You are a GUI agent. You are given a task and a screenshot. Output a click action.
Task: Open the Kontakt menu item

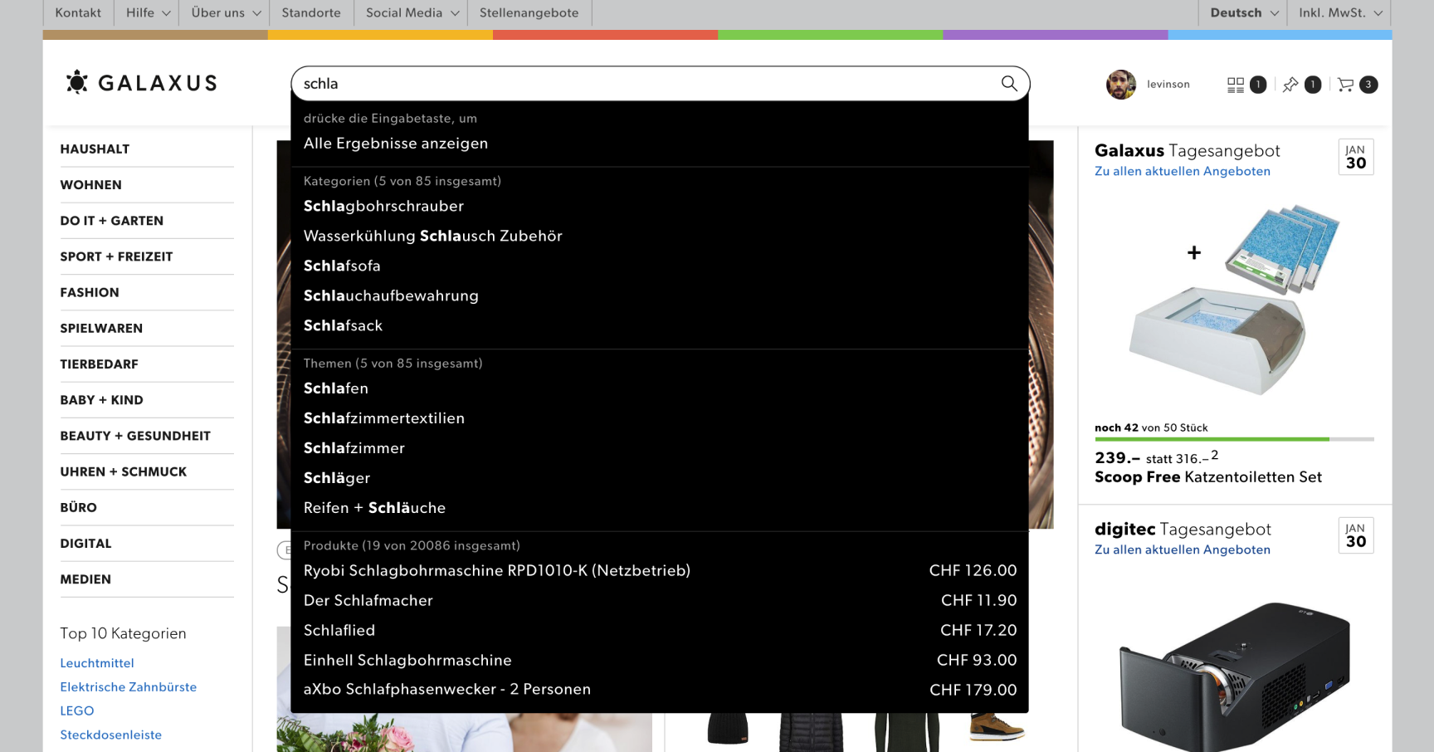78,12
